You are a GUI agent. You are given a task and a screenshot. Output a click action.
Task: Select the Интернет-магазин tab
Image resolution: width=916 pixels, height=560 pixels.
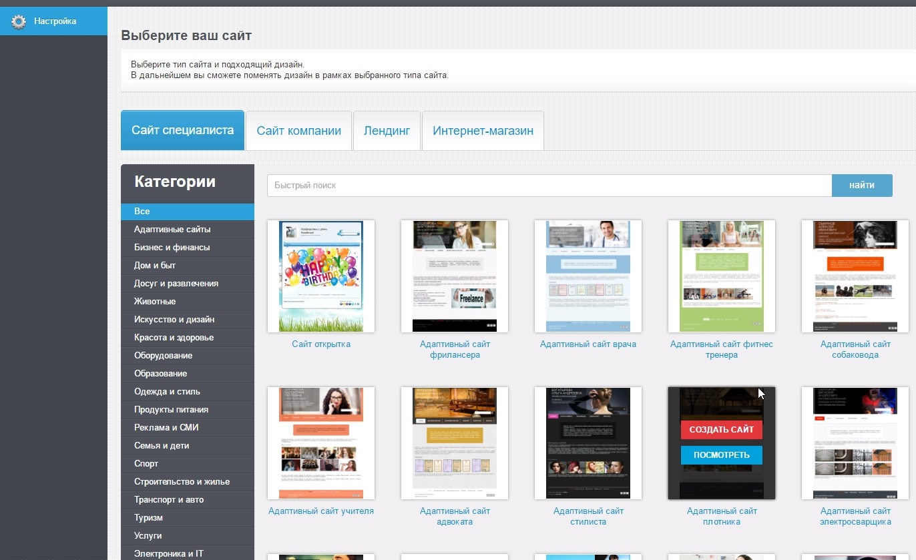pos(482,130)
